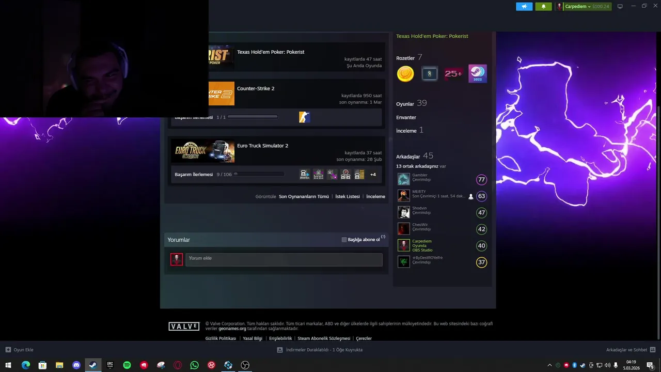
Task: Click Oyun Ekle add game button
Action: tap(20, 350)
